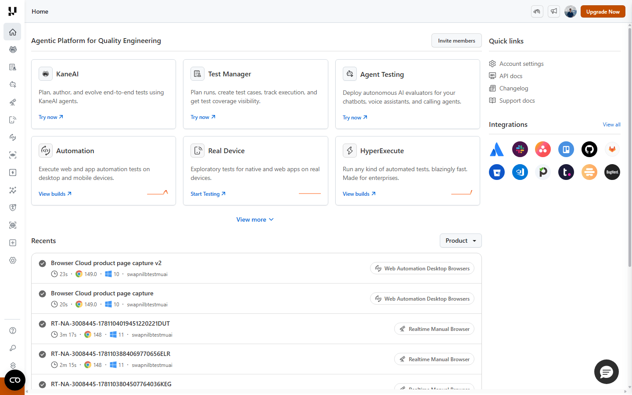Open the Product filter dropdown
Viewport: 632px width, 395px height.
(461, 241)
